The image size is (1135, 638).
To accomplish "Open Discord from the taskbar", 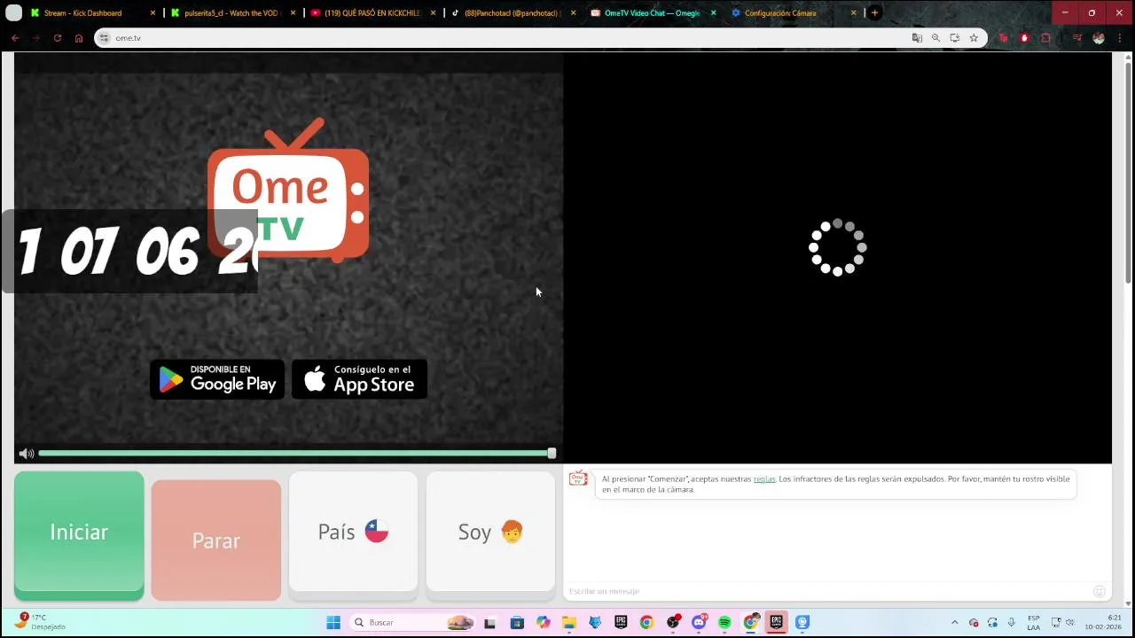I will 699,623.
